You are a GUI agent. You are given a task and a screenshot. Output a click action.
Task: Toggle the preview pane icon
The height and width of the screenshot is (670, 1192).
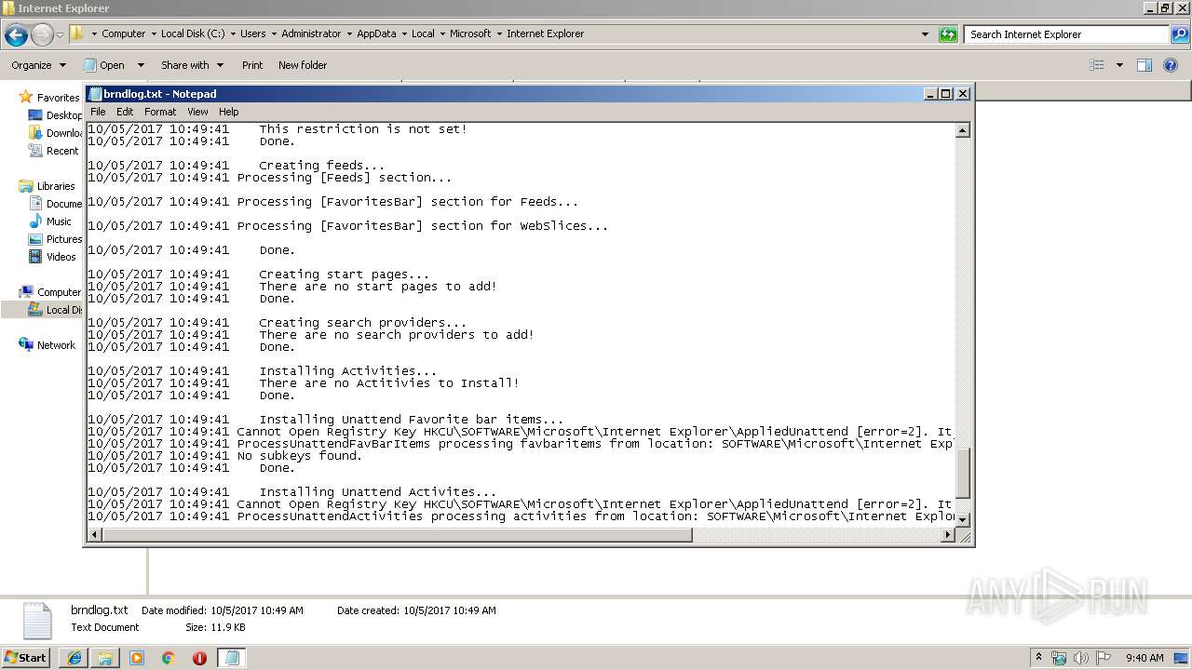(x=1145, y=65)
